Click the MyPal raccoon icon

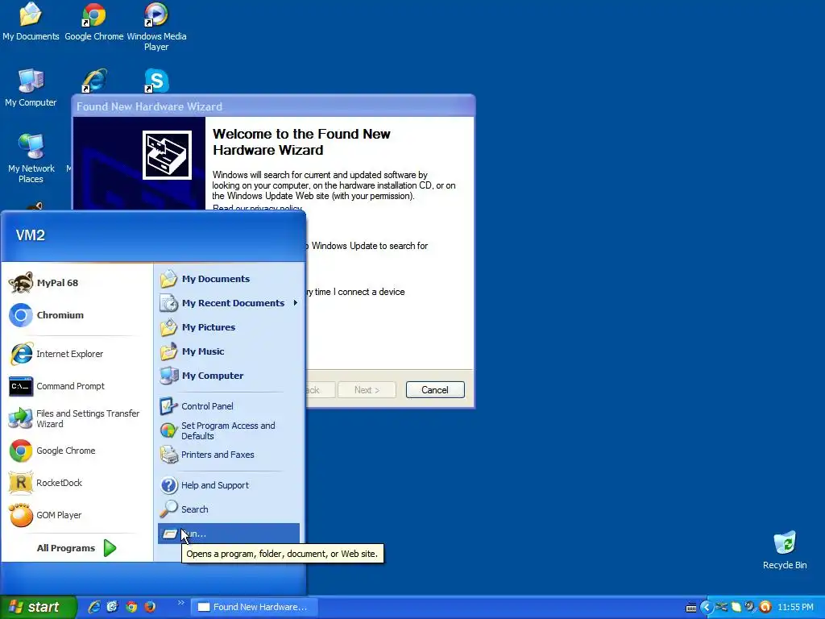pos(21,283)
